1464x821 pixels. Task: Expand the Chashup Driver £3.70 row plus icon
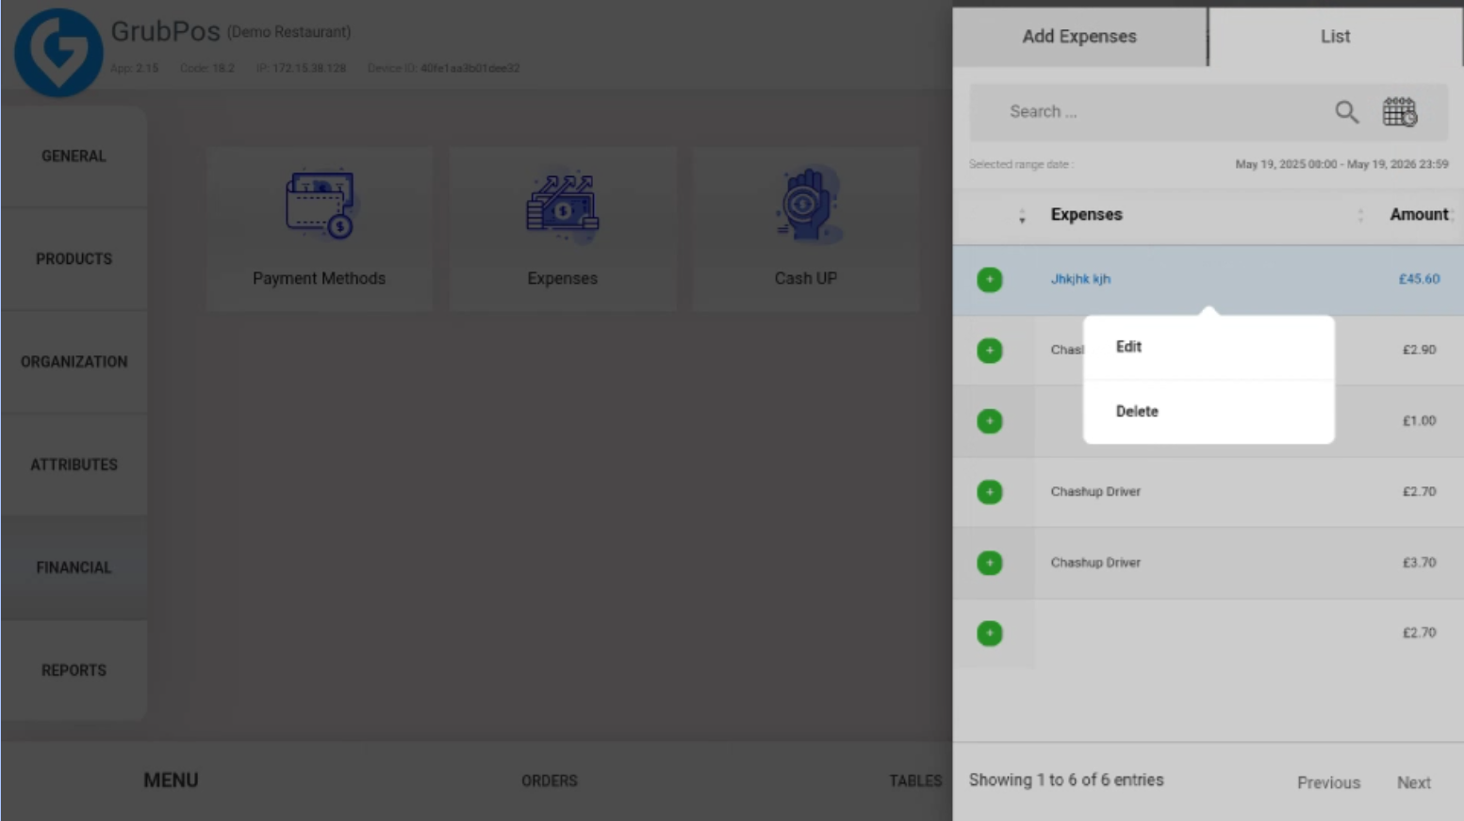click(990, 563)
